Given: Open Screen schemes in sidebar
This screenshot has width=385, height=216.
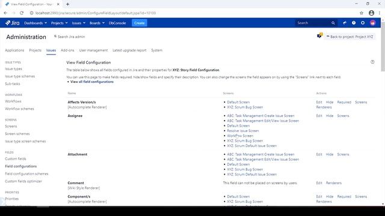Looking at the screenshot, I should coord(17,134).
